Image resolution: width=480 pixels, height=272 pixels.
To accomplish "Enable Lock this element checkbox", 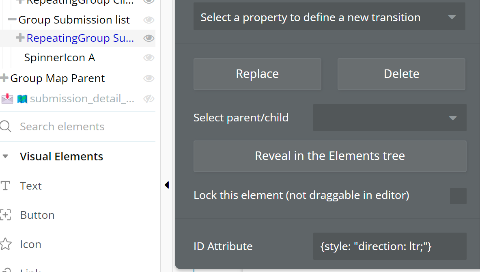I will coord(458,196).
